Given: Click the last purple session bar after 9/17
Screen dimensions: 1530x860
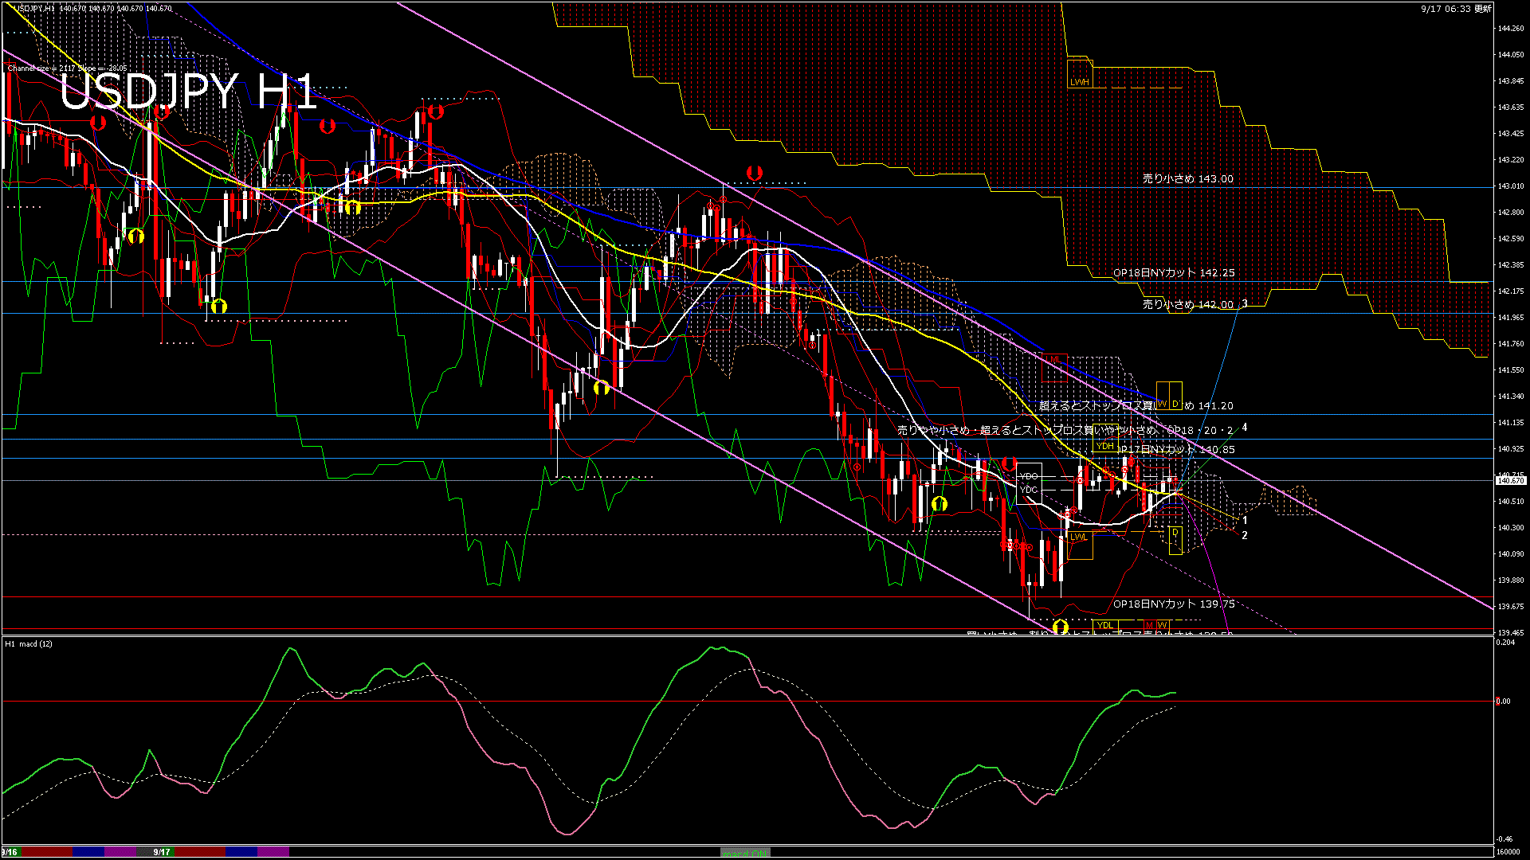Looking at the screenshot, I should [x=273, y=852].
